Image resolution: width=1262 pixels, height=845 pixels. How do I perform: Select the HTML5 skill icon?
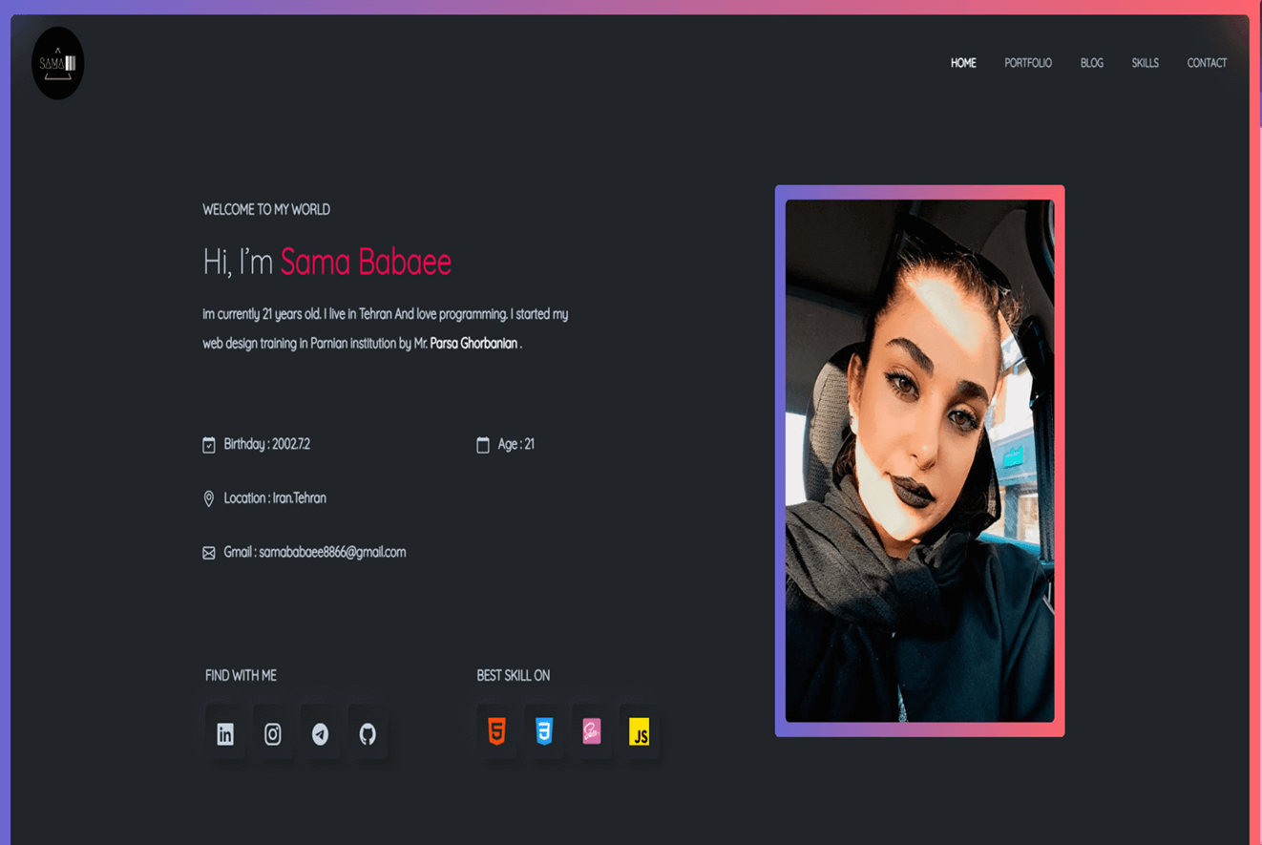coord(496,731)
